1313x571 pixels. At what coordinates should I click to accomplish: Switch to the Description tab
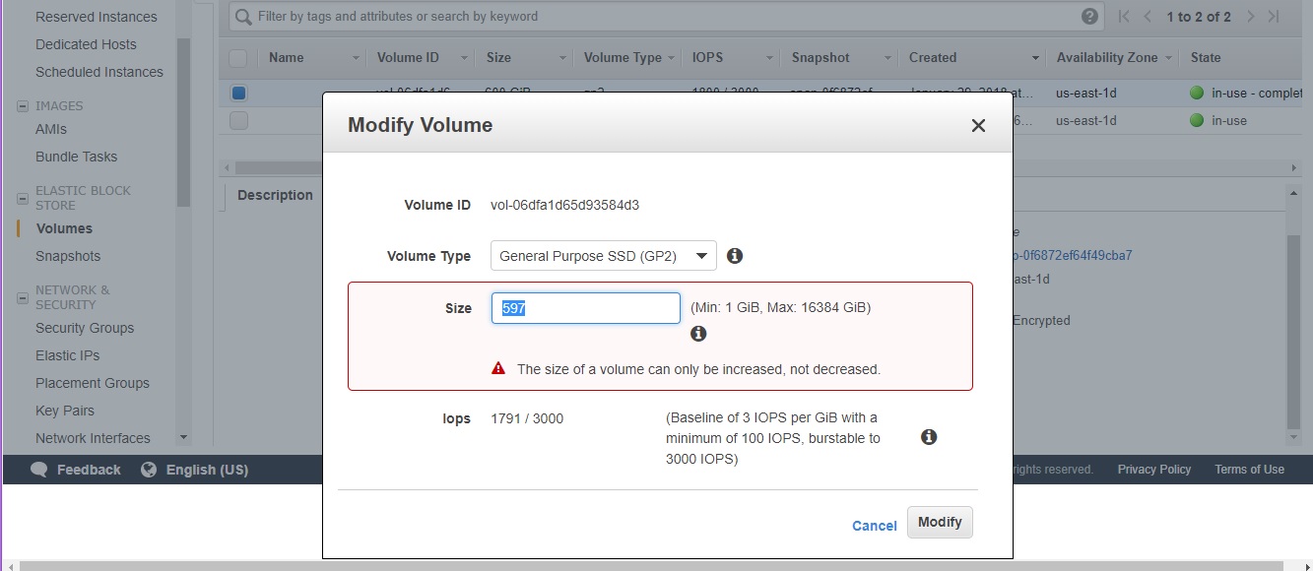[274, 195]
